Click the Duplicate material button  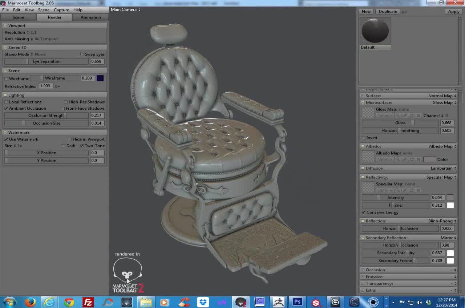[388, 12]
